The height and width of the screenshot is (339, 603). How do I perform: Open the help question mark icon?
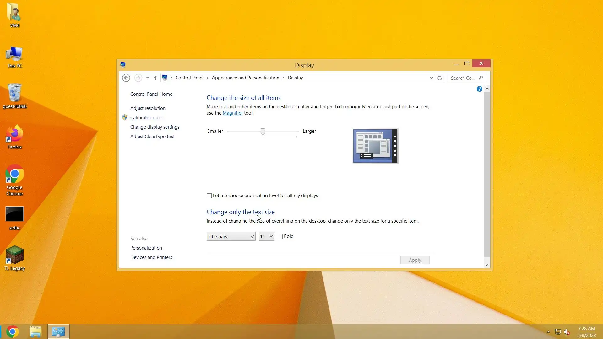(479, 89)
